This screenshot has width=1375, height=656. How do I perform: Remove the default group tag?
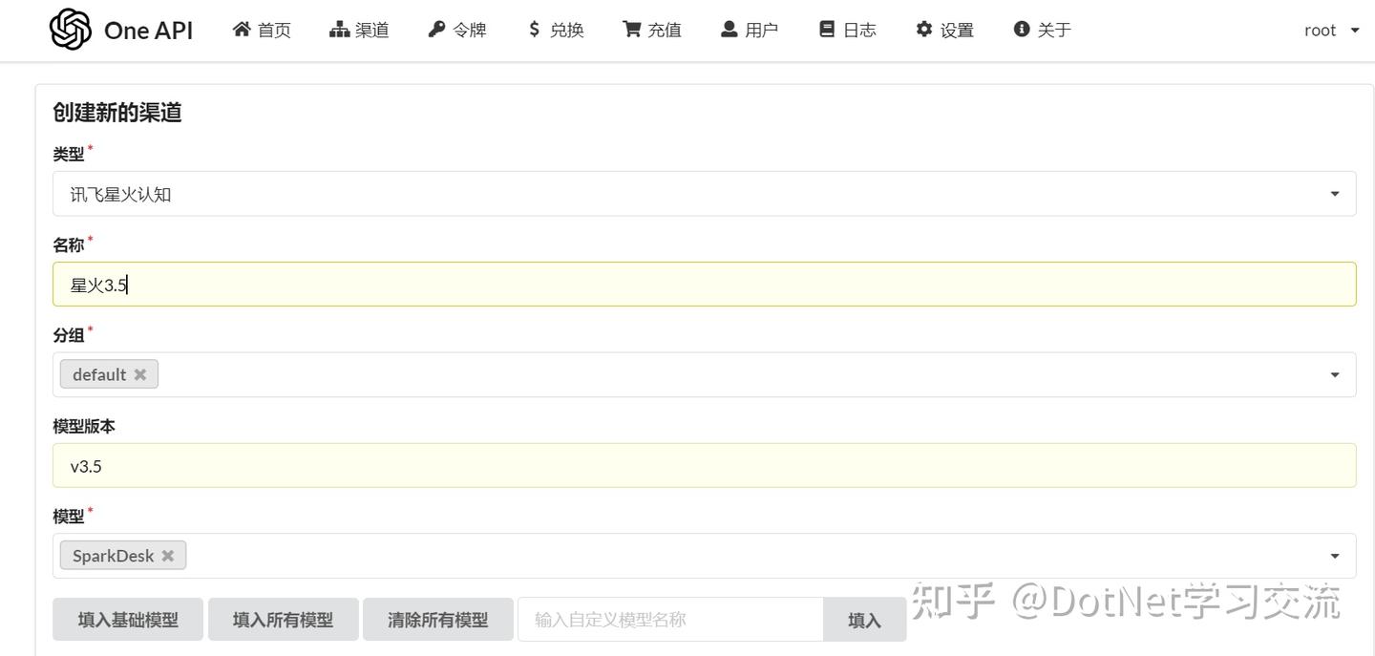click(x=139, y=373)
